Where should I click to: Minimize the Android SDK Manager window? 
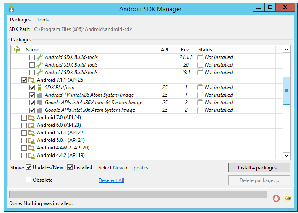coord(259,8)
